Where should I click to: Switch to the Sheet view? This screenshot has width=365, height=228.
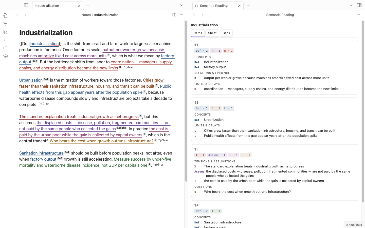coord(212,33)
